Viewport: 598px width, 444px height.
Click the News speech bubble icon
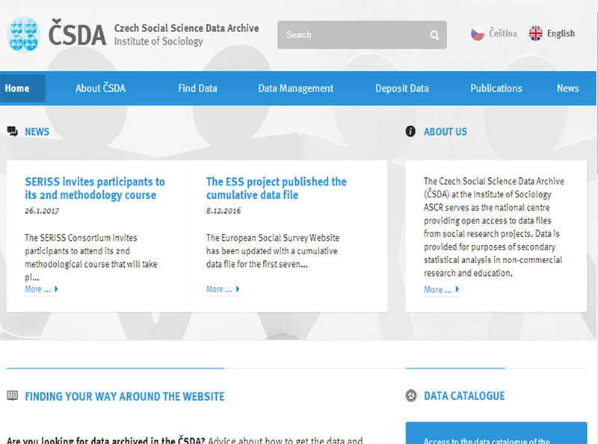point(12,132)
